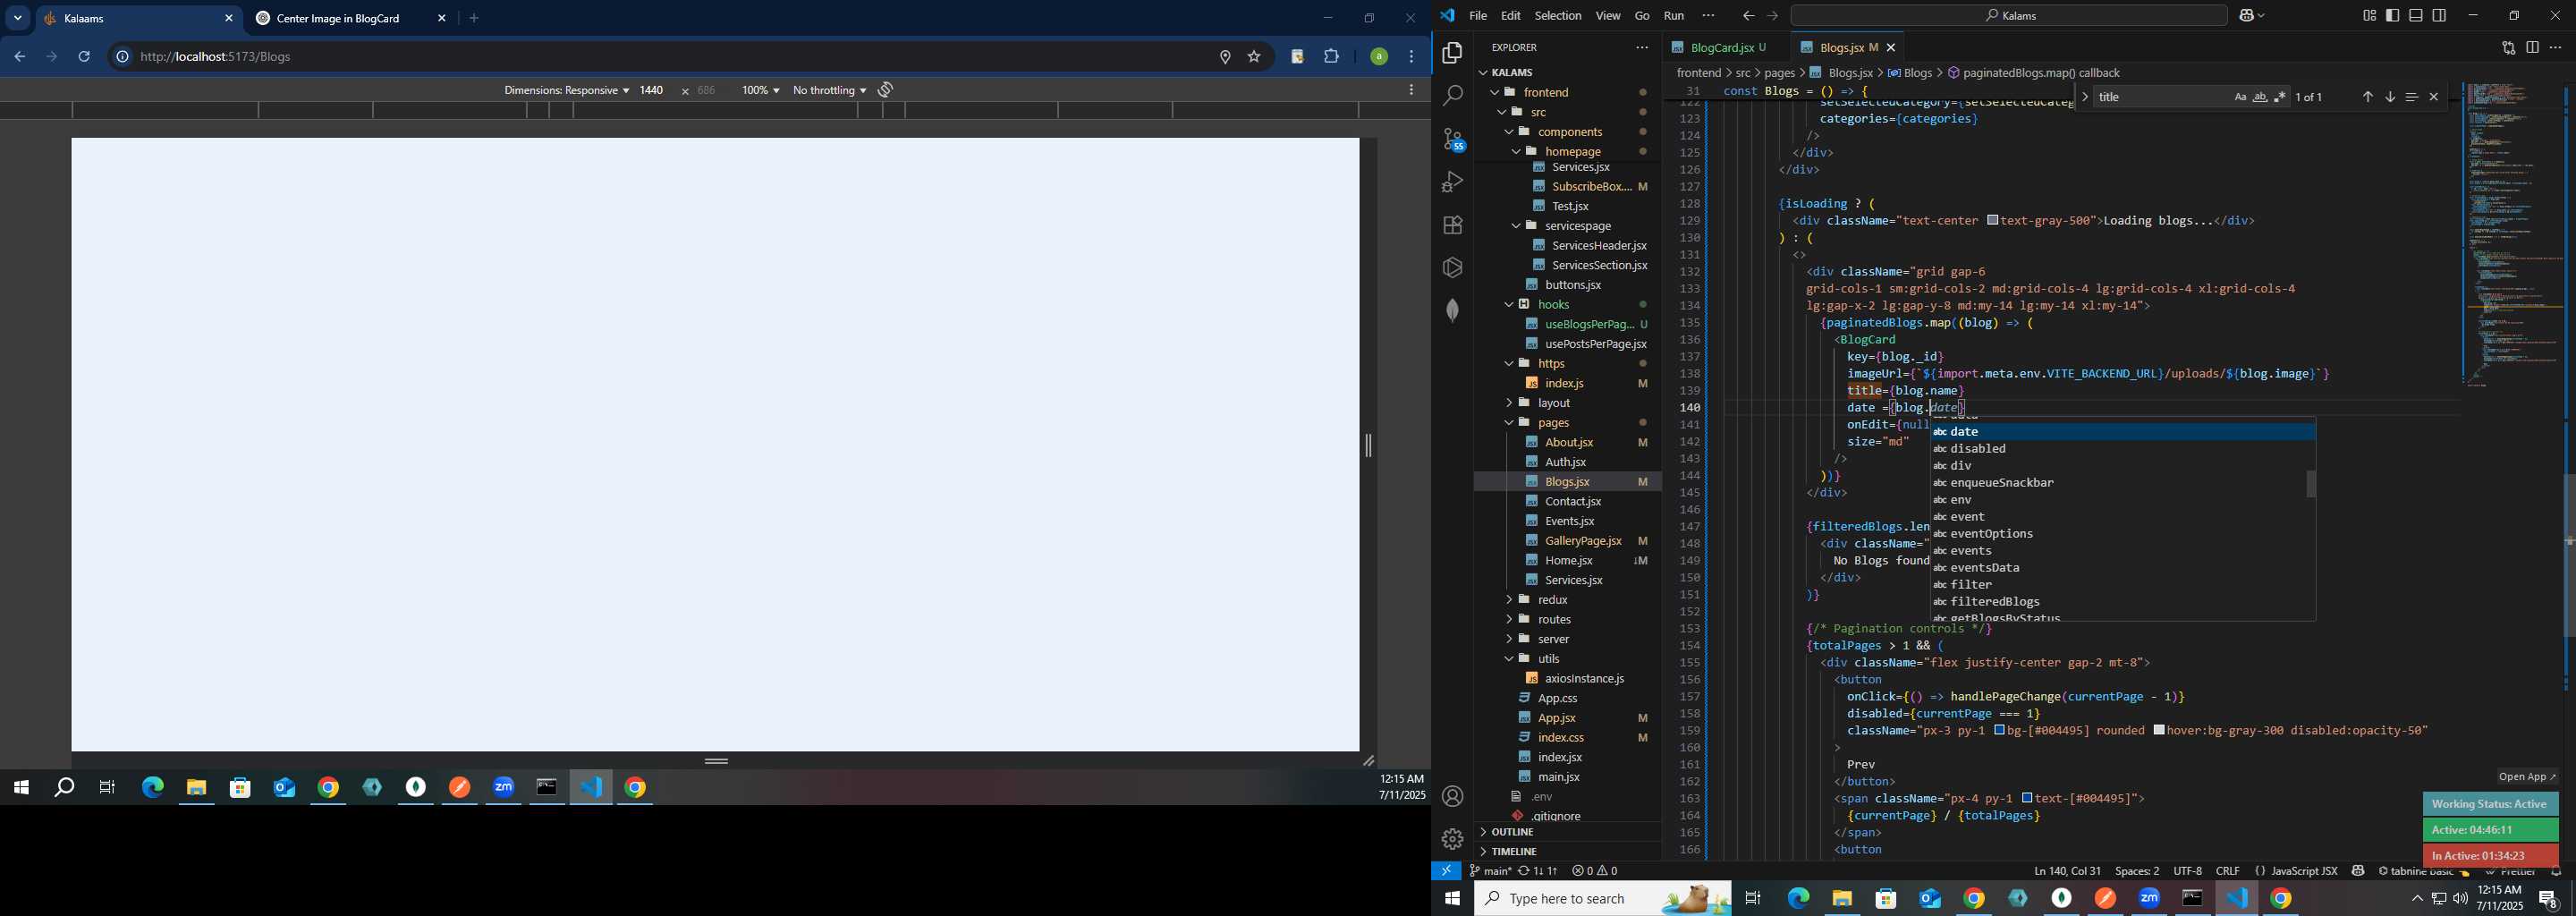Click the text-gray-500 color swatch on line 129
Viewport: 2576px width, 916px height.
pyautogui.click(x=1992, y=220)
